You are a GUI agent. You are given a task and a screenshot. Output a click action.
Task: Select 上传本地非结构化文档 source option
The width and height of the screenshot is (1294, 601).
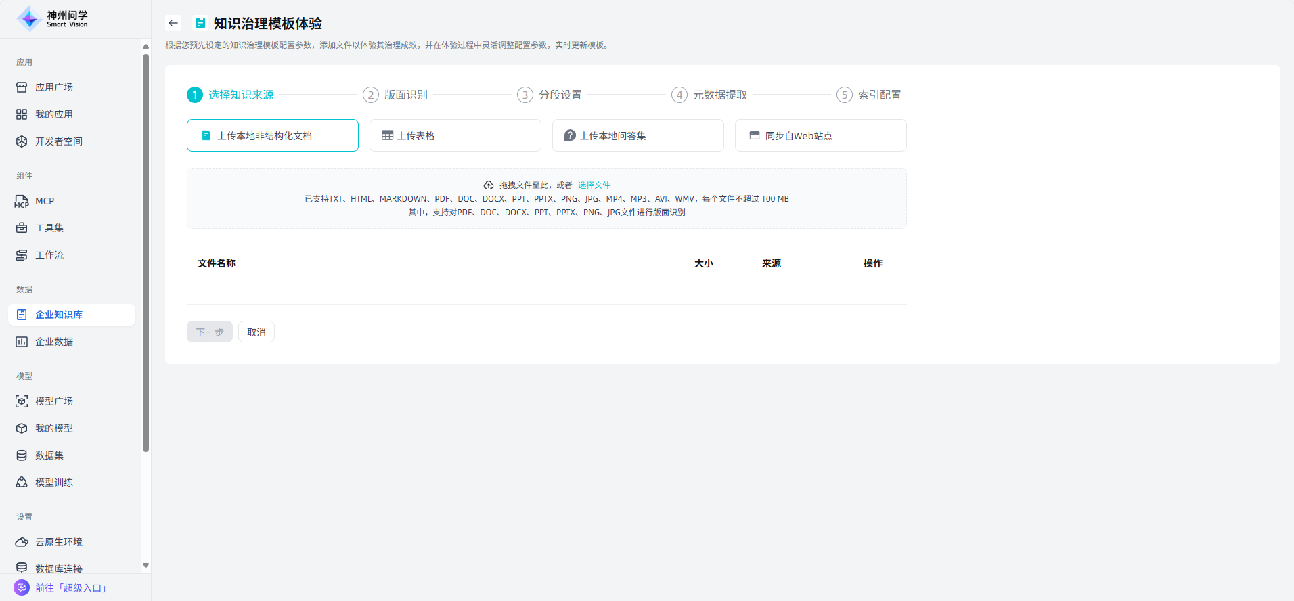point(272,135)
